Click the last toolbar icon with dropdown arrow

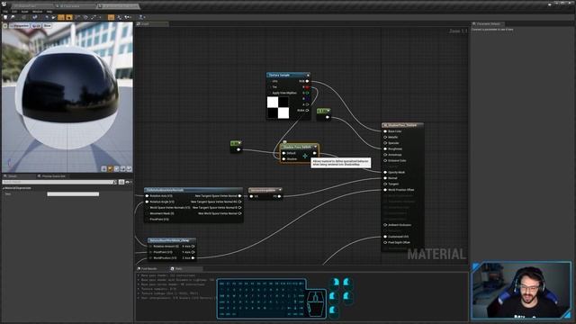coord(141,17)
